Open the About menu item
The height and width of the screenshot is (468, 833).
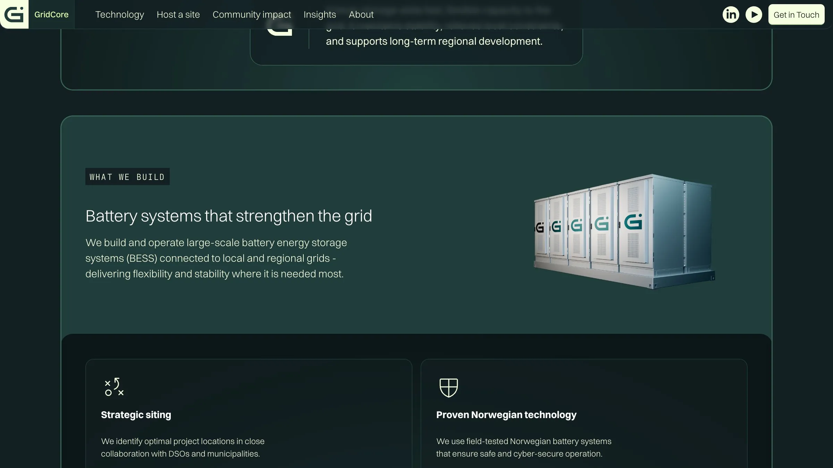[x=361, y=15]
